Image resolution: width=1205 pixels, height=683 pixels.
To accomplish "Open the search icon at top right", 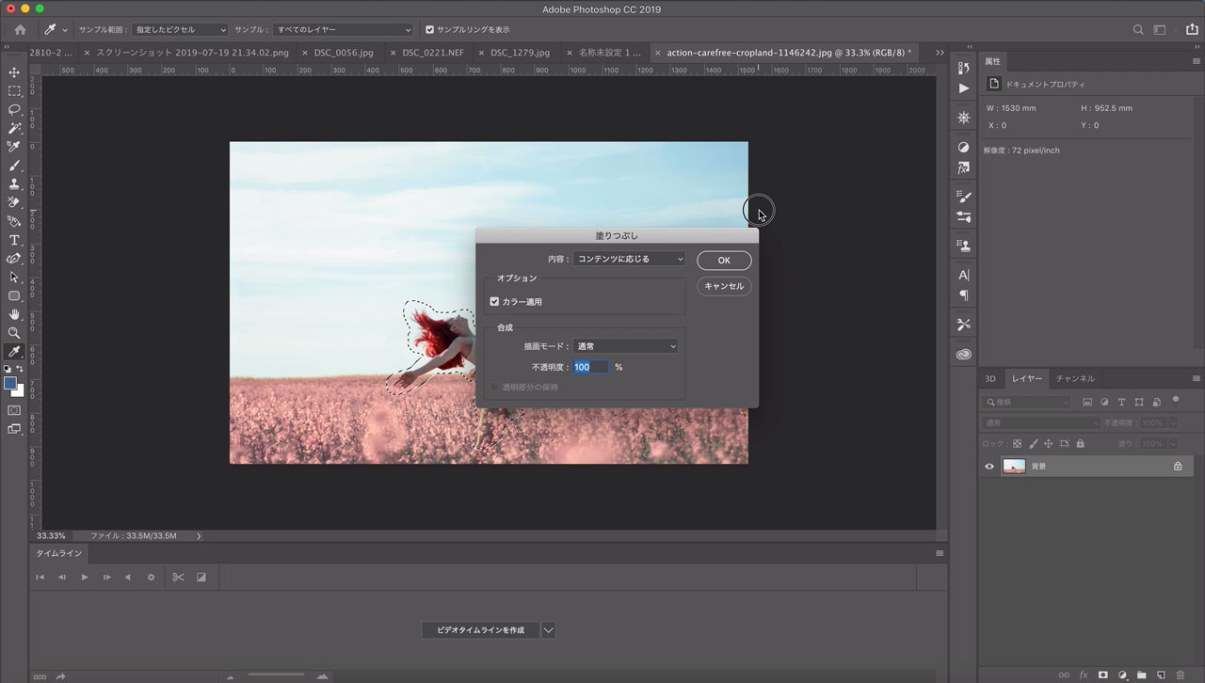I will (x=1138, y=29).
